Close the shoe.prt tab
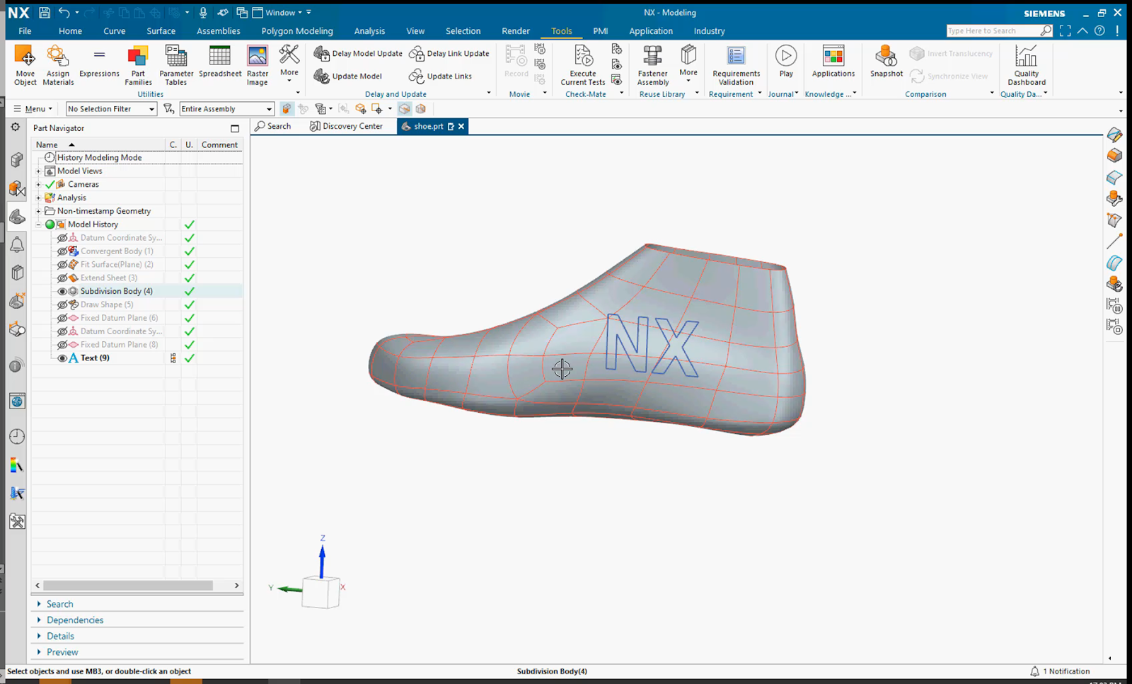This screenshot has width=1132, height=684. [x=461, y=126]
